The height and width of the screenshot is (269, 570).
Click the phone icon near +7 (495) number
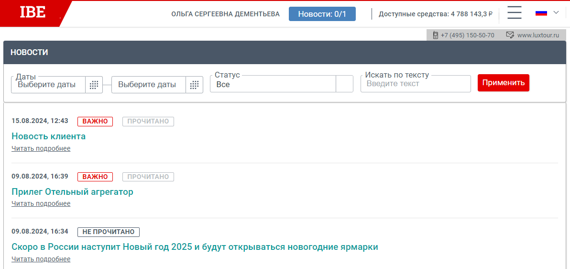436,35
